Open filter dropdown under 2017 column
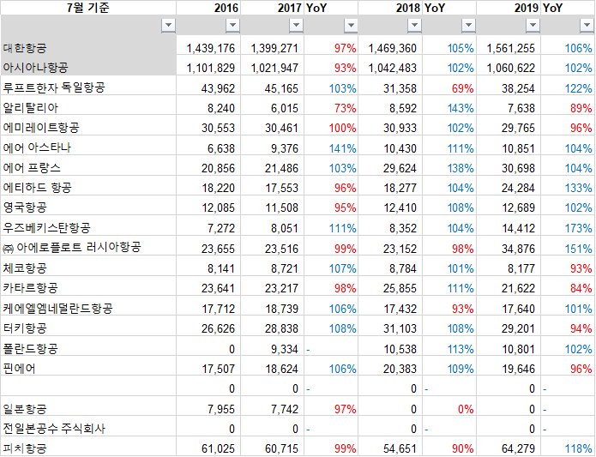Image resolution: width=596 pixels, height=457 pixels. tap(296, 26)
